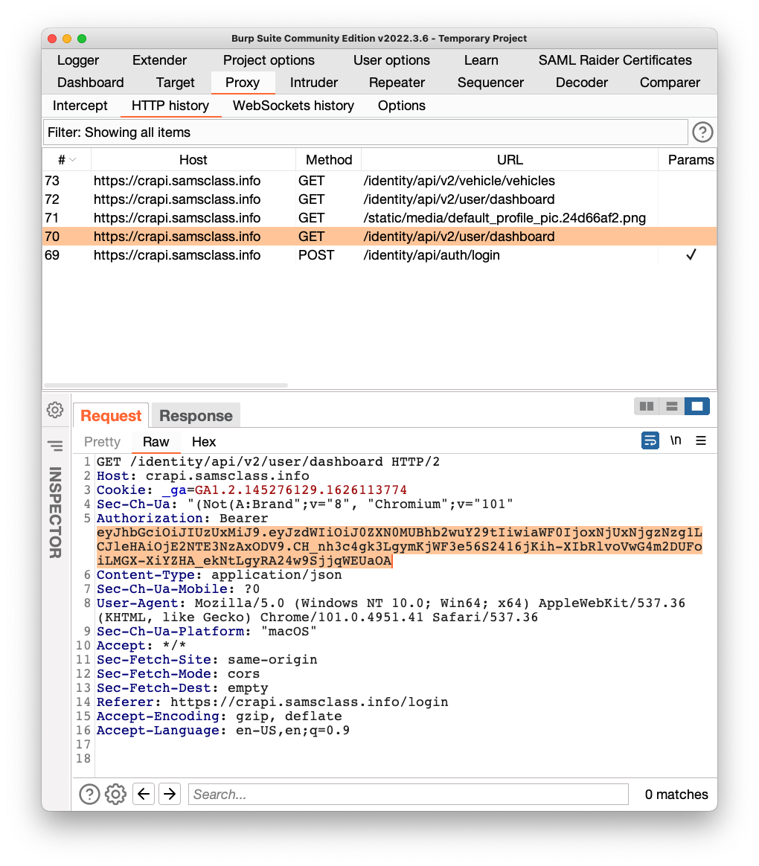Select row 71 default_profile_pic request
Image resolution: width=759 pixels, height=866 pixels.
(379, 217)
